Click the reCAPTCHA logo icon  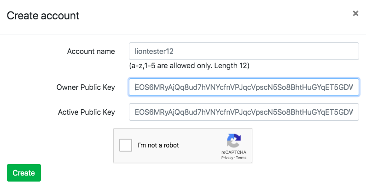pyautogui.click(x=234, y=141)
